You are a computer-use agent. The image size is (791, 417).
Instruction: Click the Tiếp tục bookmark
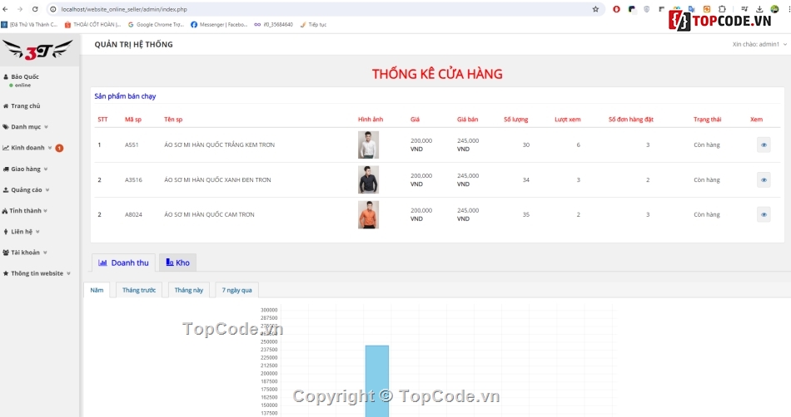(x=313, y=24)
